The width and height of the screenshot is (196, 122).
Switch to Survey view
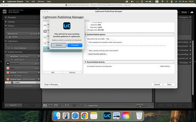tap(62, 105)
